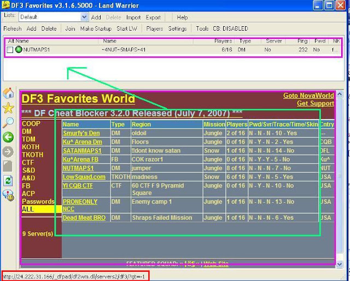Click the green status orb beside NUTMAPS1
This screenshot has width=350, height=281.
point(19,49)
